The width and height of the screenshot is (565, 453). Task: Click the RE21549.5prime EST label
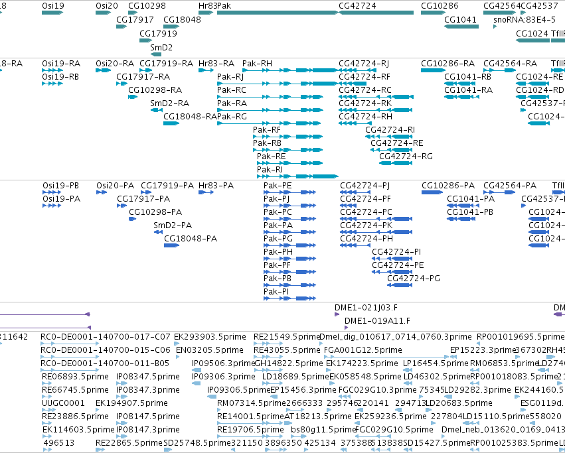click(x=287, y=337)
